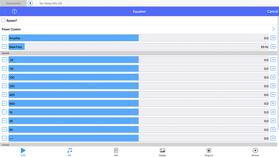
Task: Increase the Amplifier value with plus
Action: click(273, 38)
